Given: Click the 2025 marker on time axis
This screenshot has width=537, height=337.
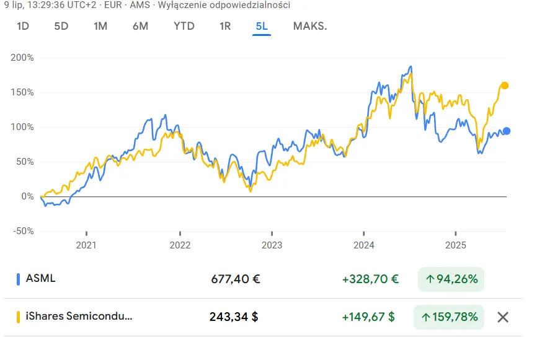Looking at the screenshot, I should 456,245.
